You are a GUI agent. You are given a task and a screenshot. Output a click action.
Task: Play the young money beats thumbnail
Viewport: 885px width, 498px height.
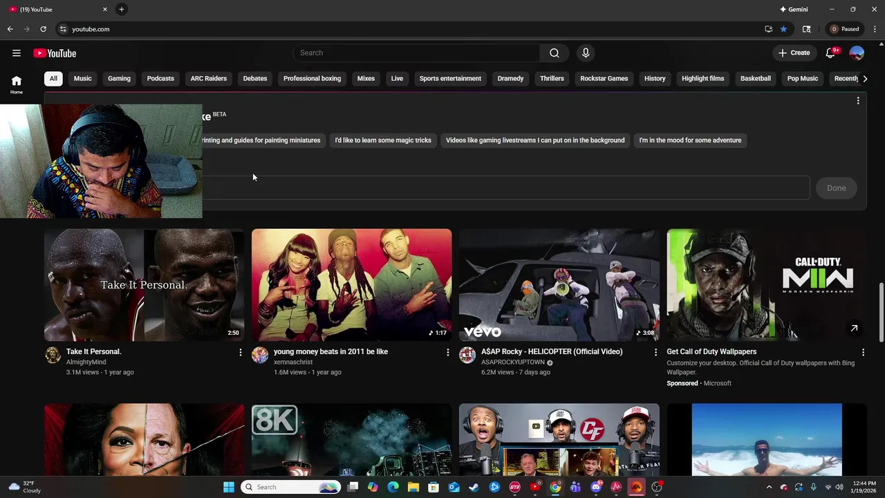tap(351, 285)
